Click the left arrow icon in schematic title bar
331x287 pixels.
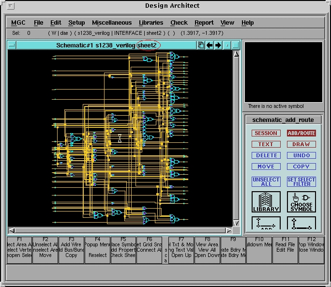(x=210, y=45)
